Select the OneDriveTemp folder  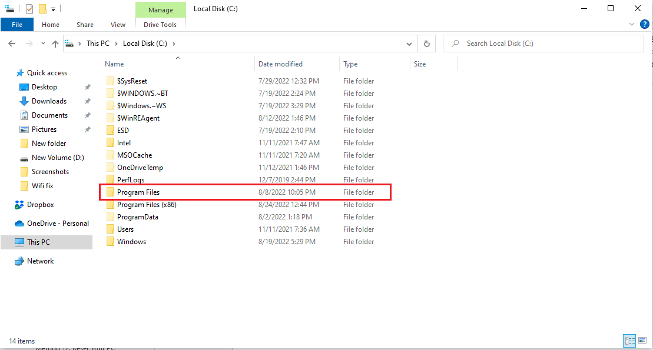[140, 168]
